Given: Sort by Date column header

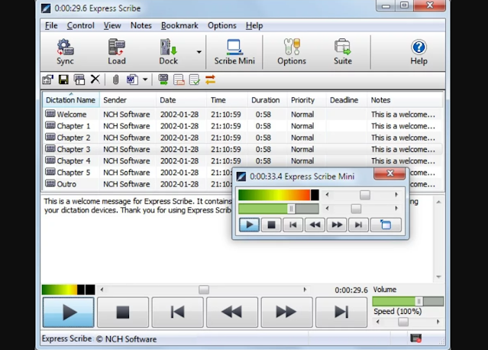Looking at the screenshot, I should point(182,100).
